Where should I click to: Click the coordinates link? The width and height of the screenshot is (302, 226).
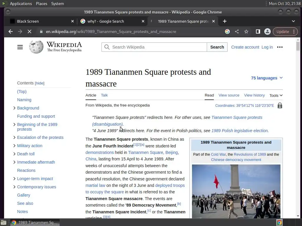pos(244,106)
